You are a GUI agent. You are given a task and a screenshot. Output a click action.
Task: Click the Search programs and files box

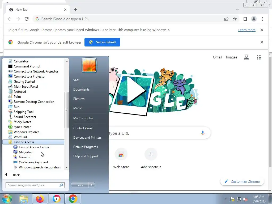(x=35, y=185)
